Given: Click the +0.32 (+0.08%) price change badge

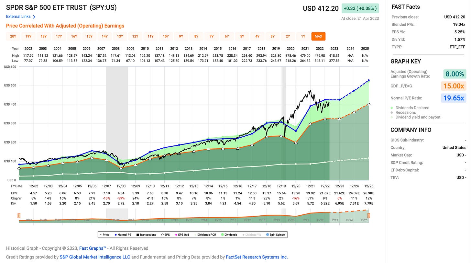Looking at the screenshot, I should click(361, 8).
